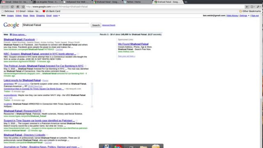Switch to the Los Angeles Times tab
The height and width of the screenshot is (148, 263).
click(46, 2)
